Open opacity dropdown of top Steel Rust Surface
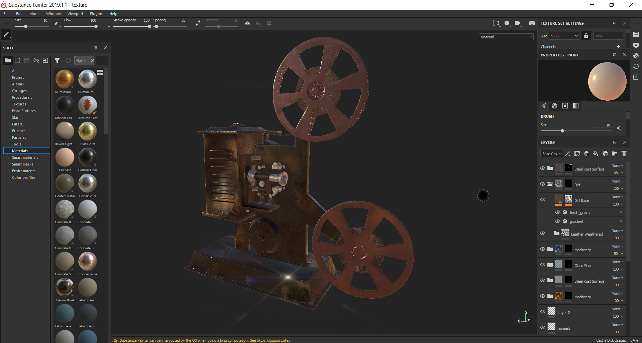Image resolution: width=642 pixels, height=343 pixels. click(x=618, y=173)
